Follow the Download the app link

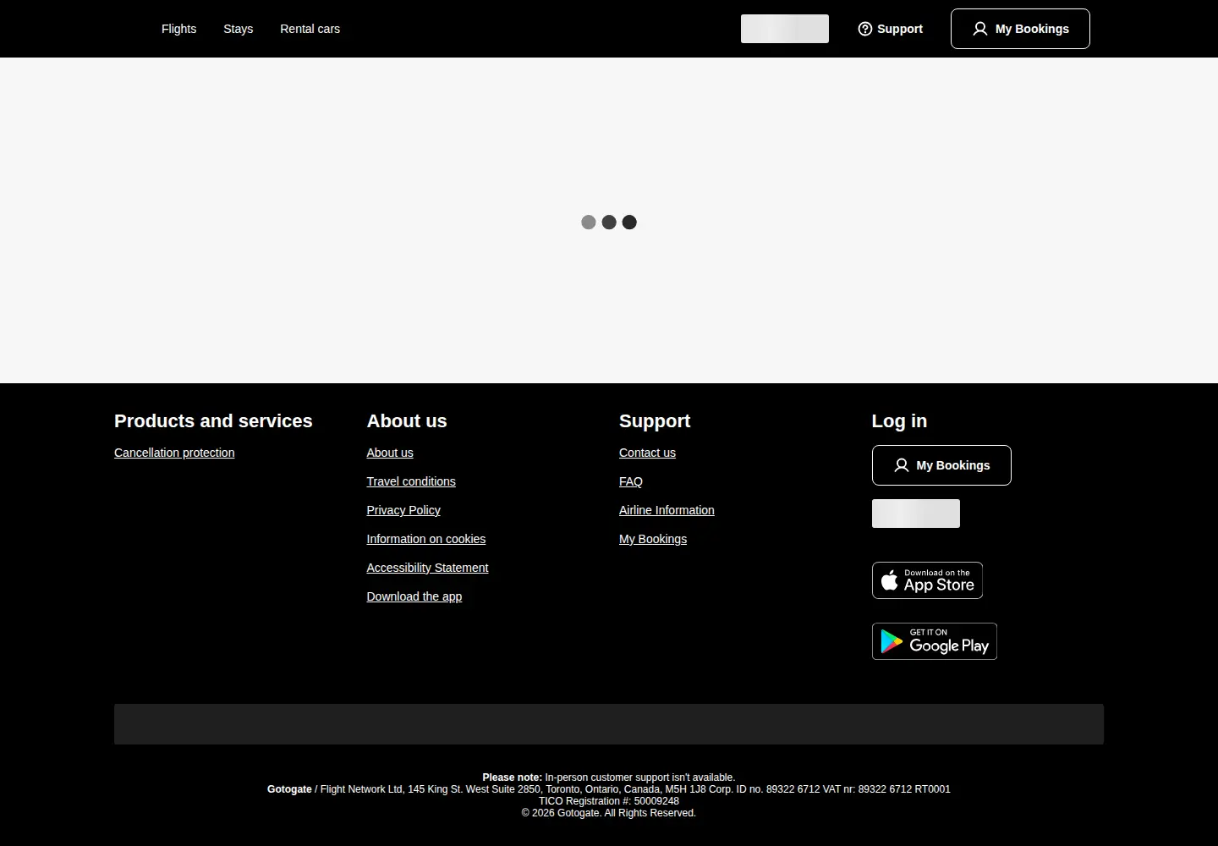click(414, 596)
